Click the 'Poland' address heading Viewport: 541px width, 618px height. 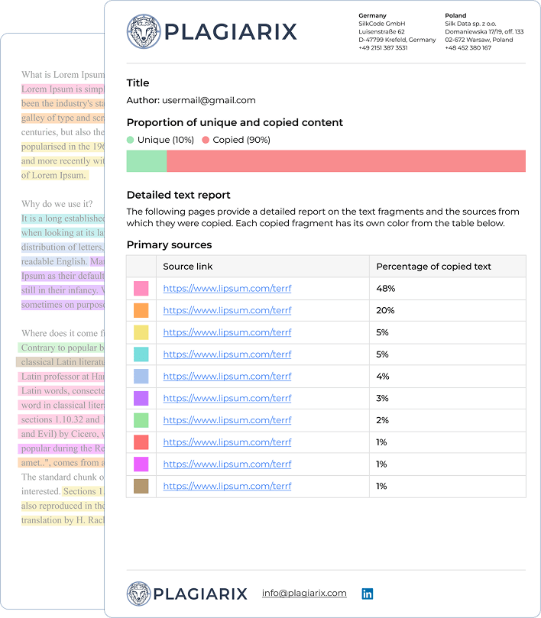(x=455, y=16)
